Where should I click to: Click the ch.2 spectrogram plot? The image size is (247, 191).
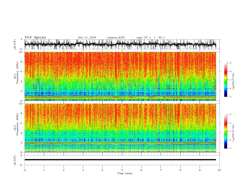(120, 128)
